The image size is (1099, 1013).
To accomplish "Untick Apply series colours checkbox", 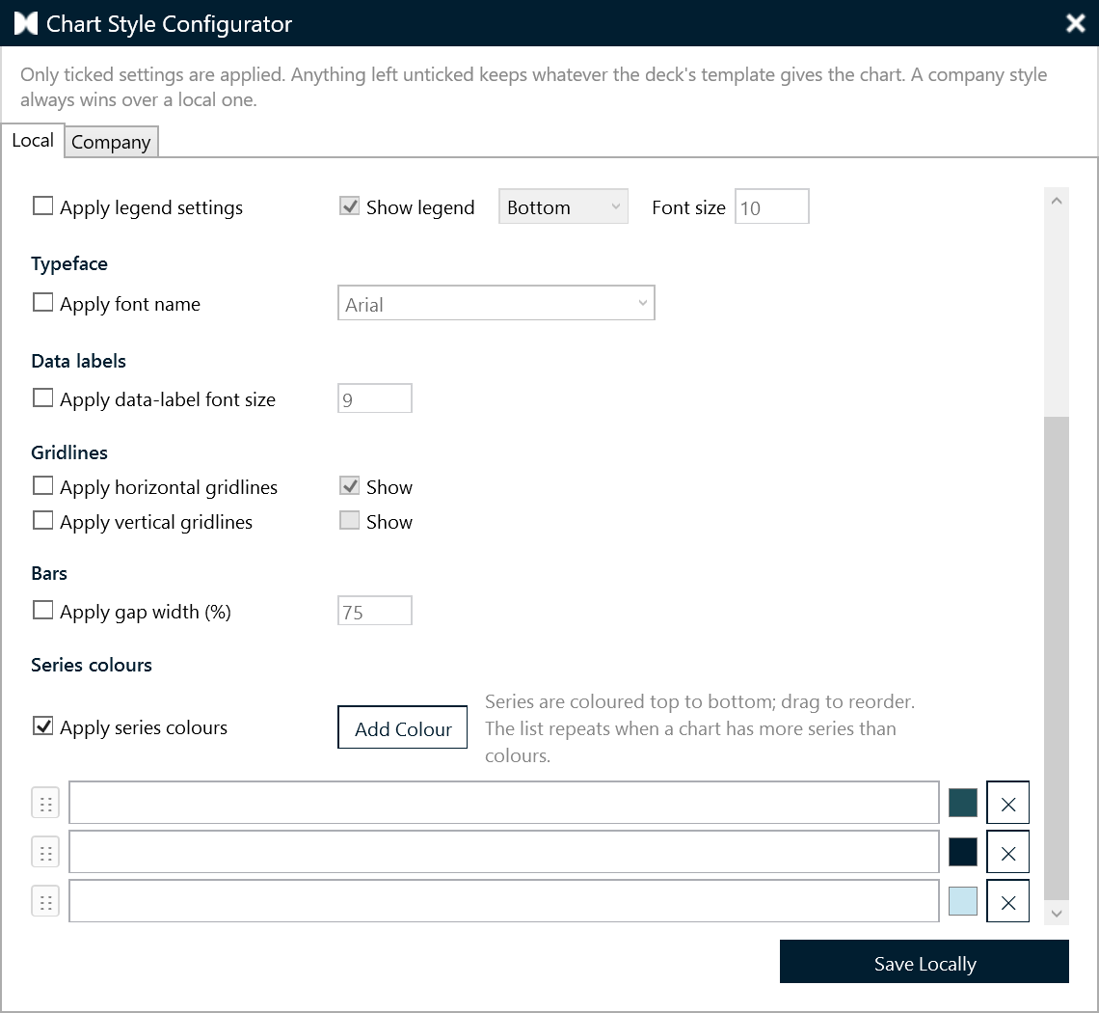I will [x=42, y=726].
